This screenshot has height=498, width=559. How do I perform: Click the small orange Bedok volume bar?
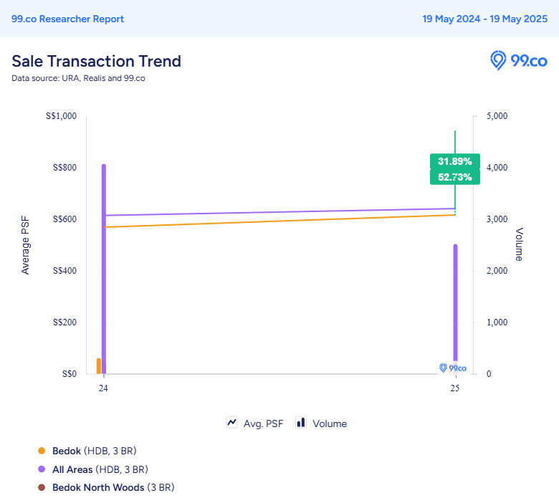coord(99,366)
